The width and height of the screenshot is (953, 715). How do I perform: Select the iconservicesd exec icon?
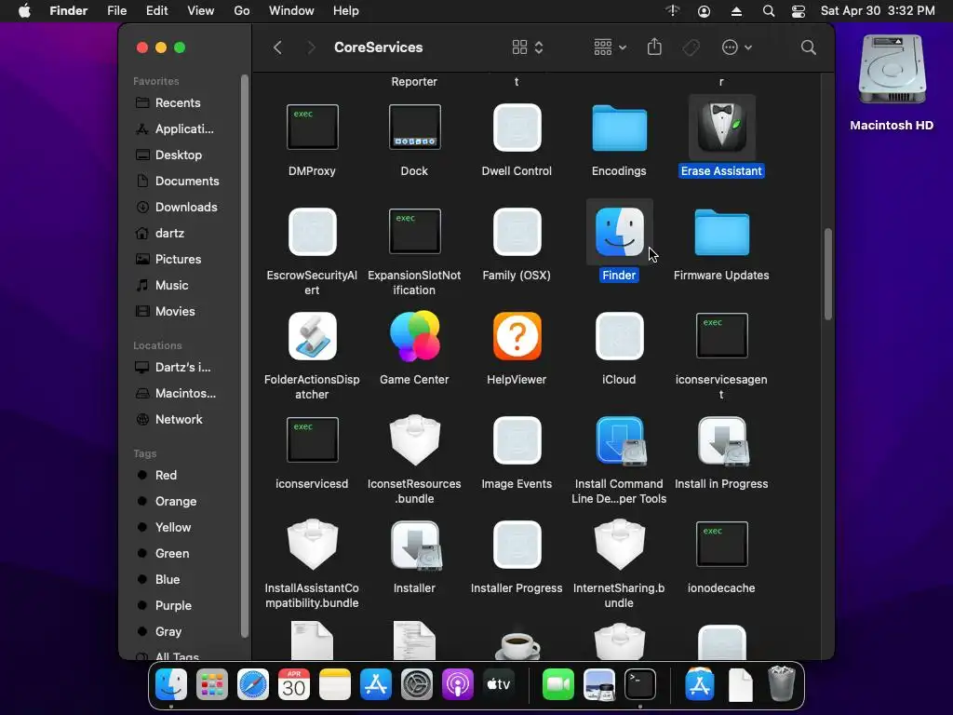click(313, 440)
